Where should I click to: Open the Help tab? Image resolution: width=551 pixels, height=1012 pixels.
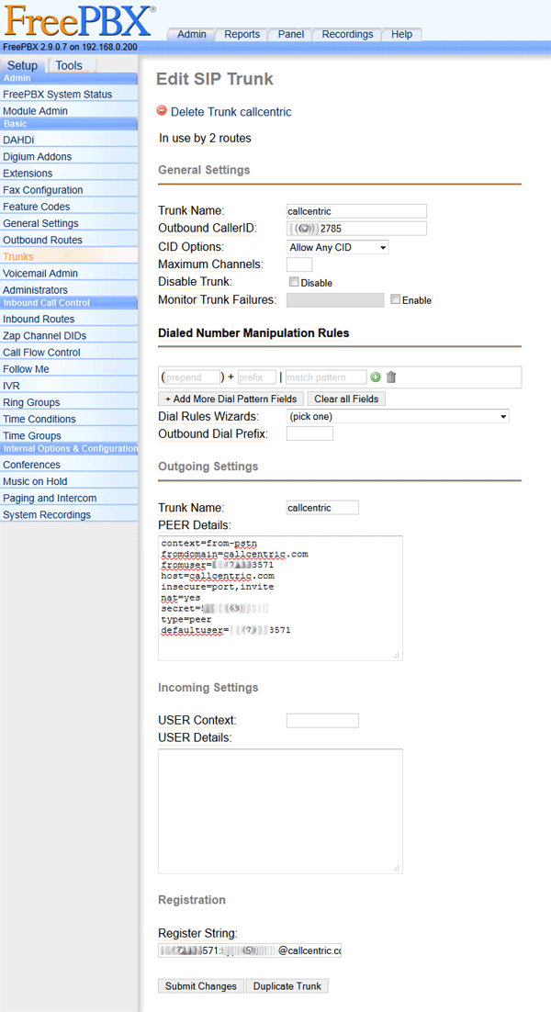(401, 34)
